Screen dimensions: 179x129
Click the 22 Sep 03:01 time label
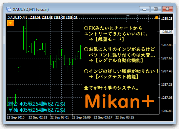coord(59,117)
